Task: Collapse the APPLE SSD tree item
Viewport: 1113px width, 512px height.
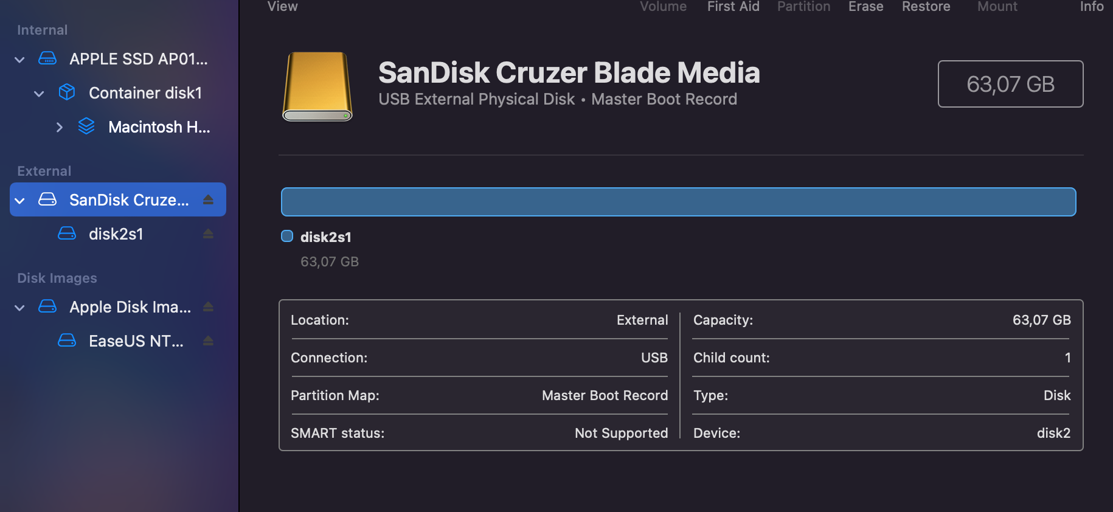Action: pyautogui.click(x=19, y=60)
